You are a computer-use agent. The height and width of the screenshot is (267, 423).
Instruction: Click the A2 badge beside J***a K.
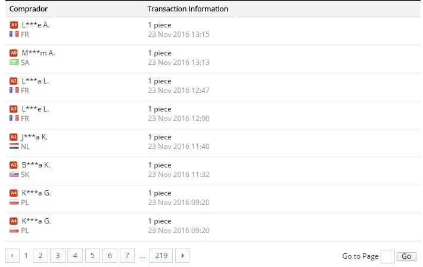(x=14, y=137)
